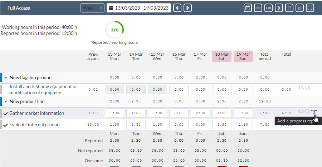Click the 31% reported hours progress circle
This screenshot has height=167, width=322.
coord(114,30)
